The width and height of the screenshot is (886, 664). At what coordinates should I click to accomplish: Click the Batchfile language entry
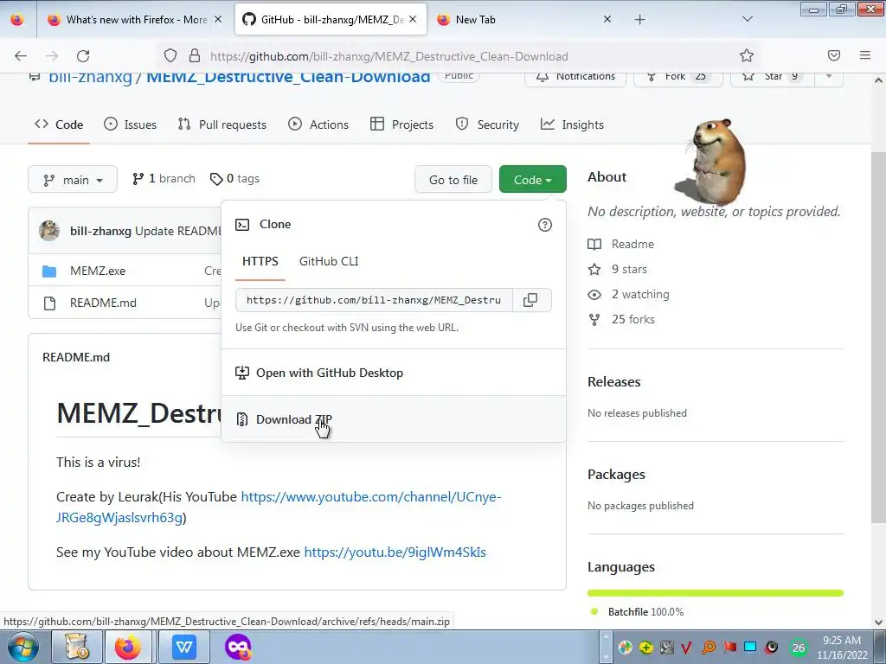pos(637,611)
